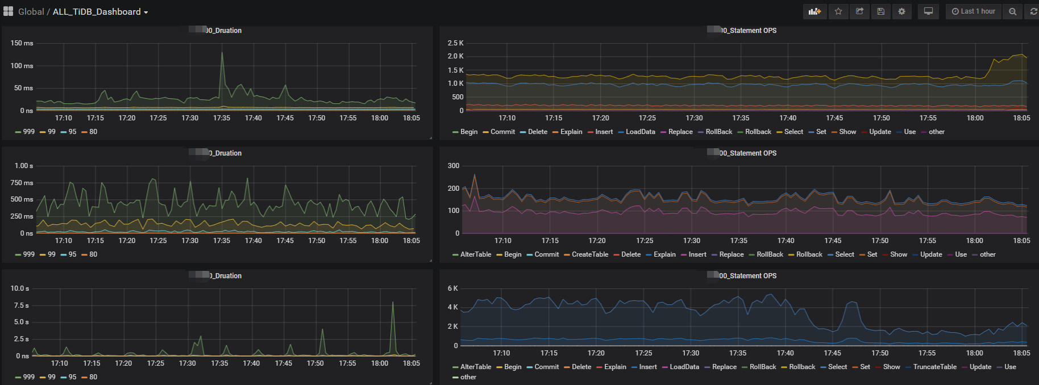Click the Global folder link

click(31, 12)
